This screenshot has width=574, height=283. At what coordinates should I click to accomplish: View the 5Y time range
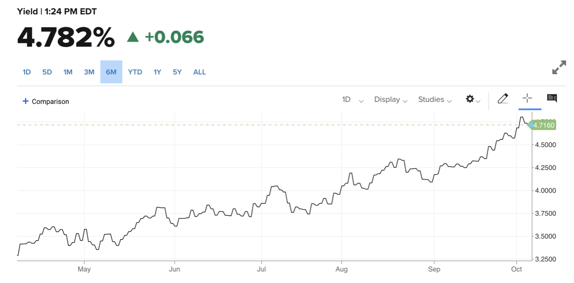point(177,72)
